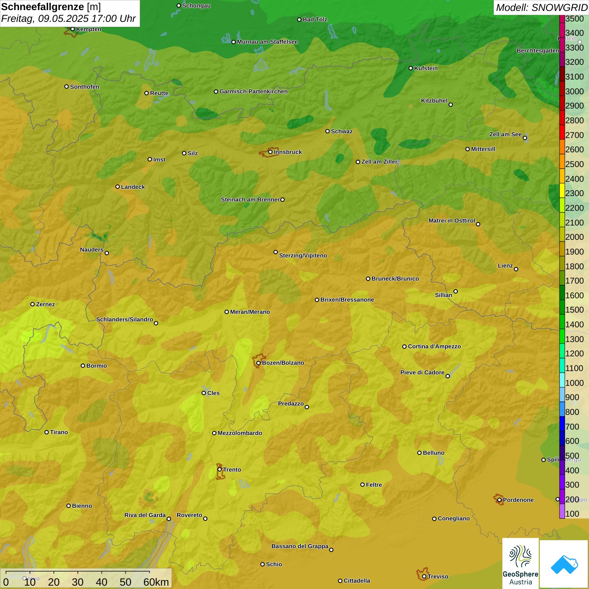Click the Matrei in Osttirol label
The height and width of the screenshot is (589, 589).
(452, 220)
